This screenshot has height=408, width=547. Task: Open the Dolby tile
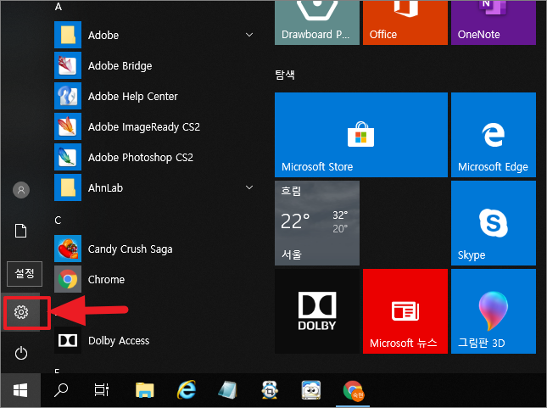pyautogui.click(x=317, y=311)
